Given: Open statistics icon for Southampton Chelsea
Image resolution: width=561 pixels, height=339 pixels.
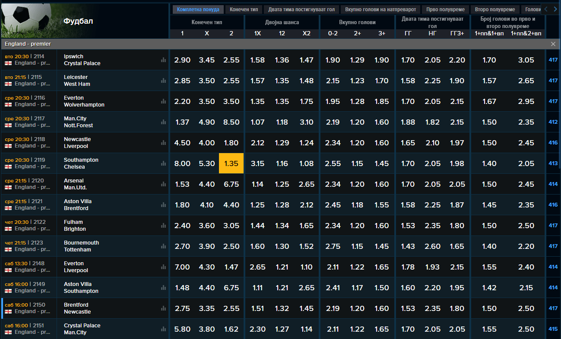Looking at the screenshot, I should click(163, 163).
